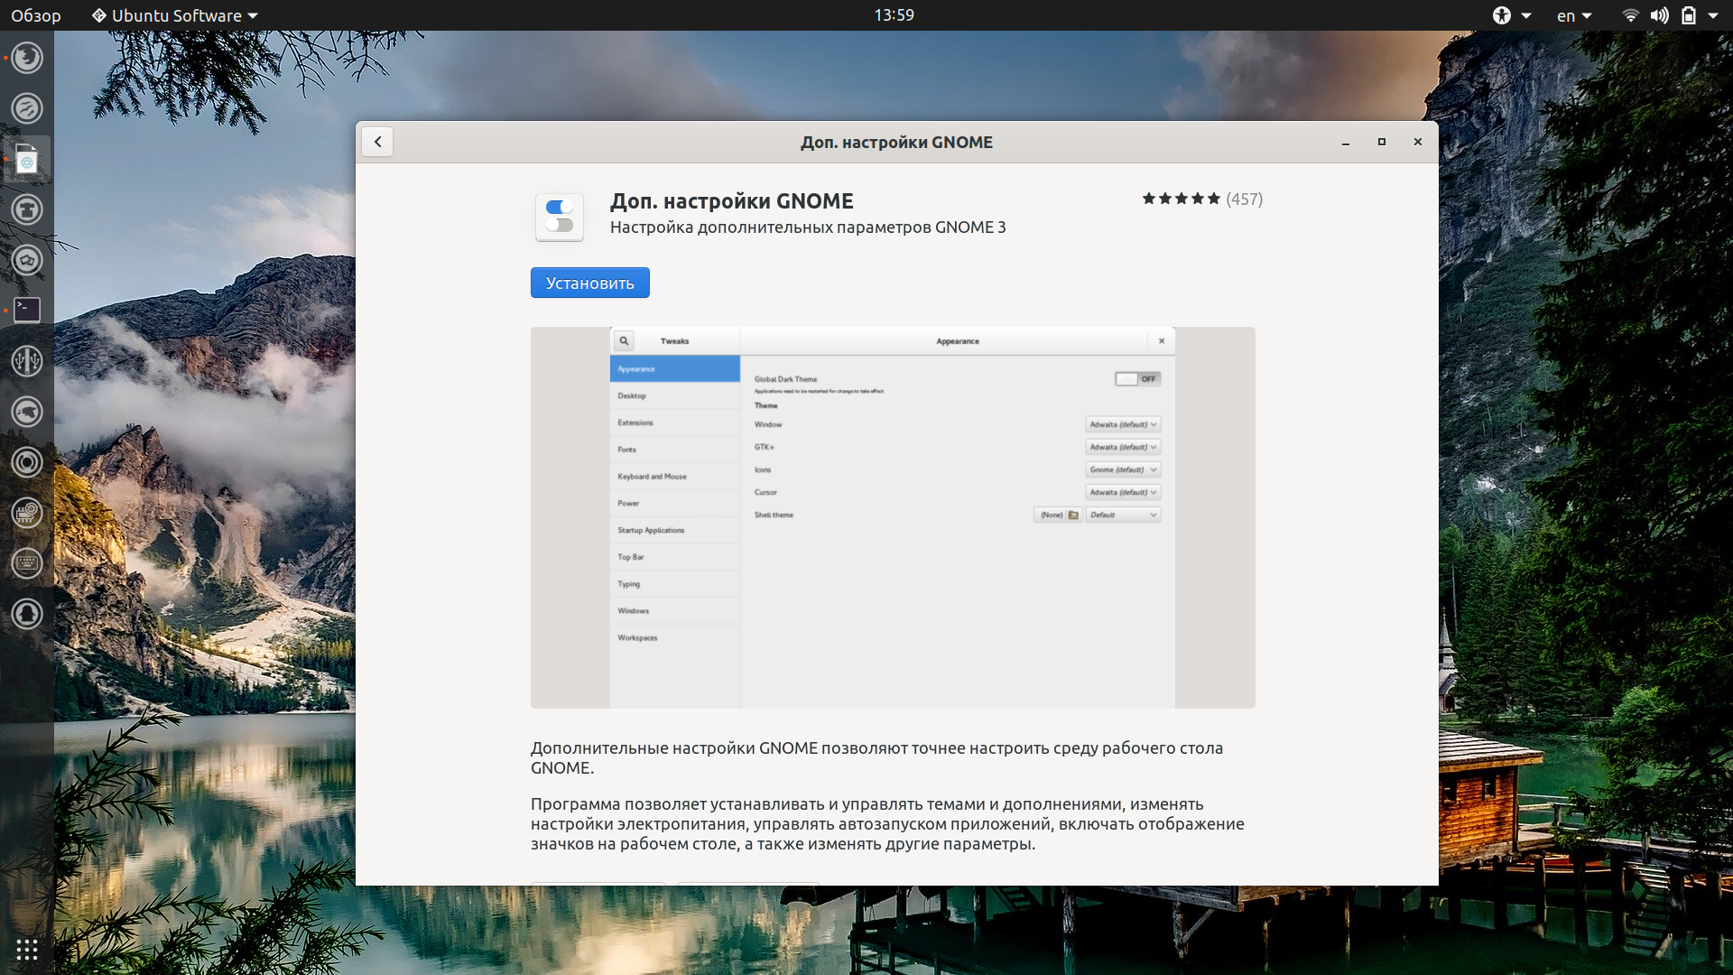The width and height of the screenshot is (1733, 975).
Task: Open the Tweaks Appearance screenshot preview
Action: coord(893,517)
